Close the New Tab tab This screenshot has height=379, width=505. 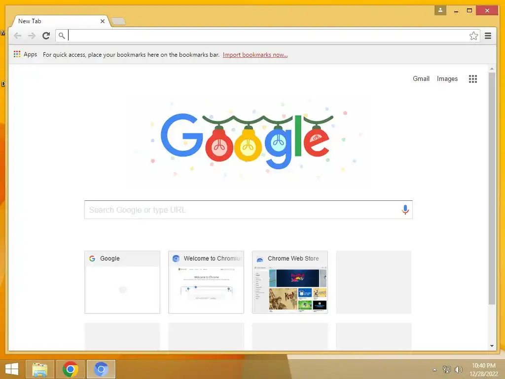pos(103,21)
